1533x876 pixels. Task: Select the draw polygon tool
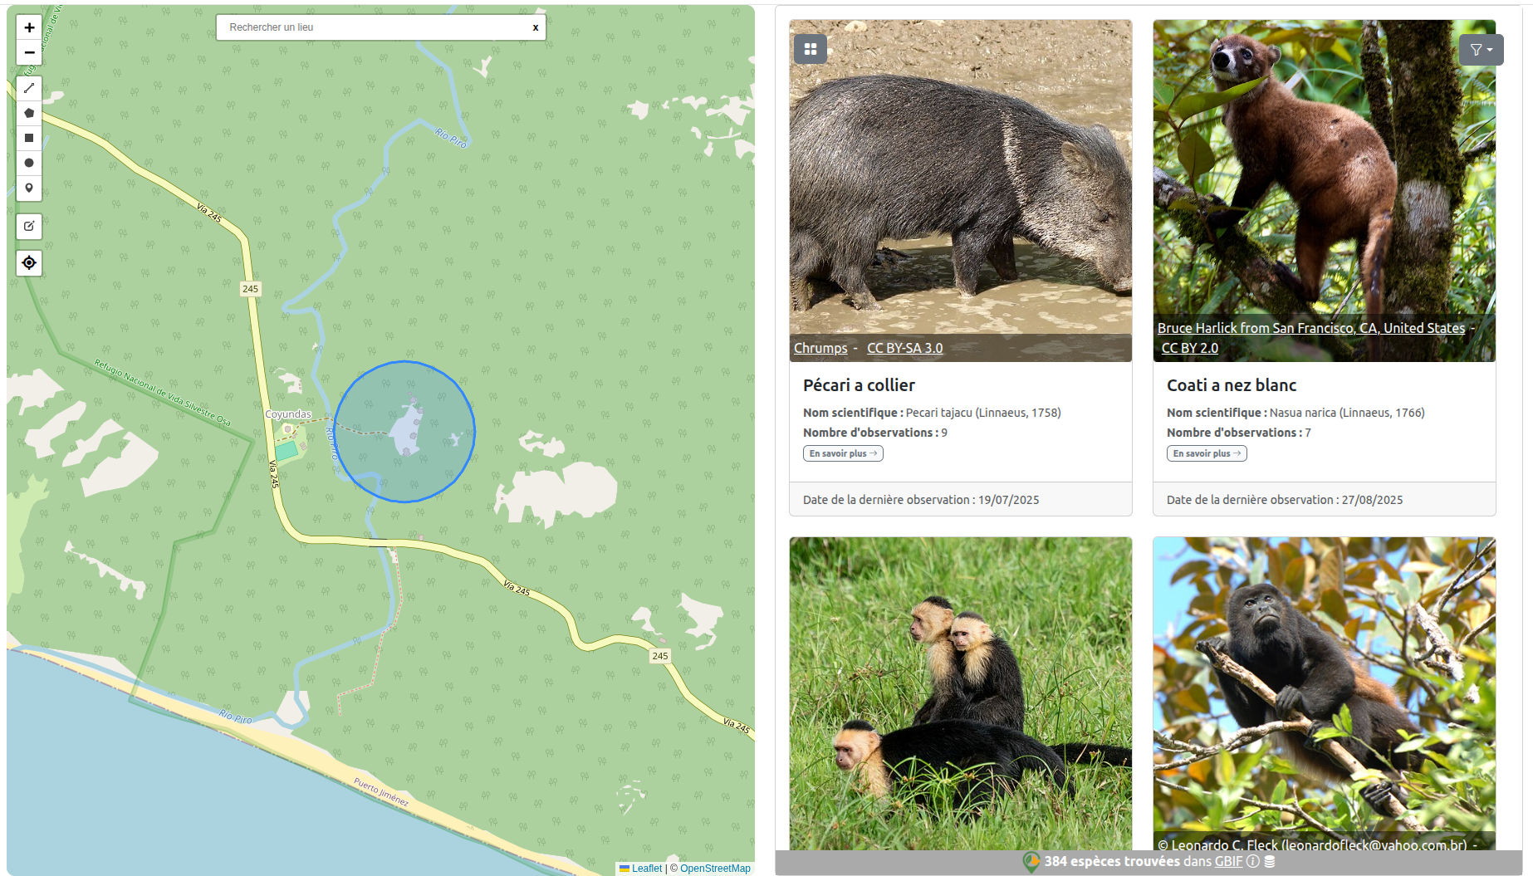[x=29, y=113]
